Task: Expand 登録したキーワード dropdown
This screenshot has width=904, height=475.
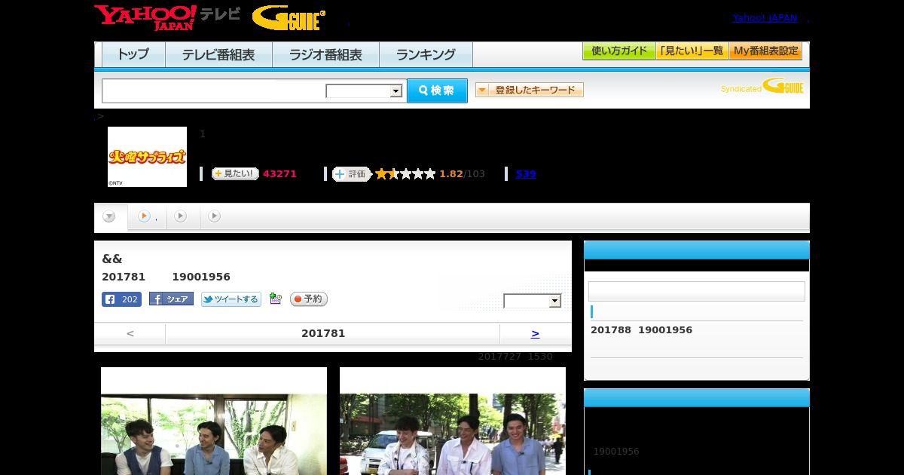Action: pyautogui.click(x=530, y=90)
